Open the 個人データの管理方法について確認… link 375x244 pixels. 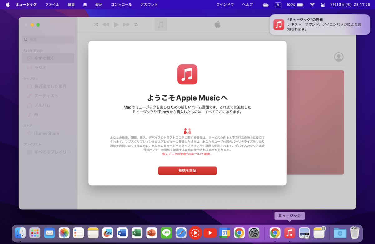[187, 154]
